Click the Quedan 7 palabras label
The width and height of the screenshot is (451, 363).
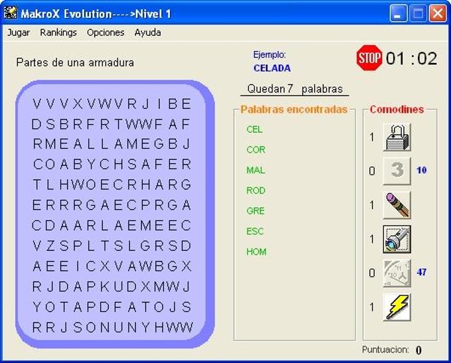[x=295, y=89]
